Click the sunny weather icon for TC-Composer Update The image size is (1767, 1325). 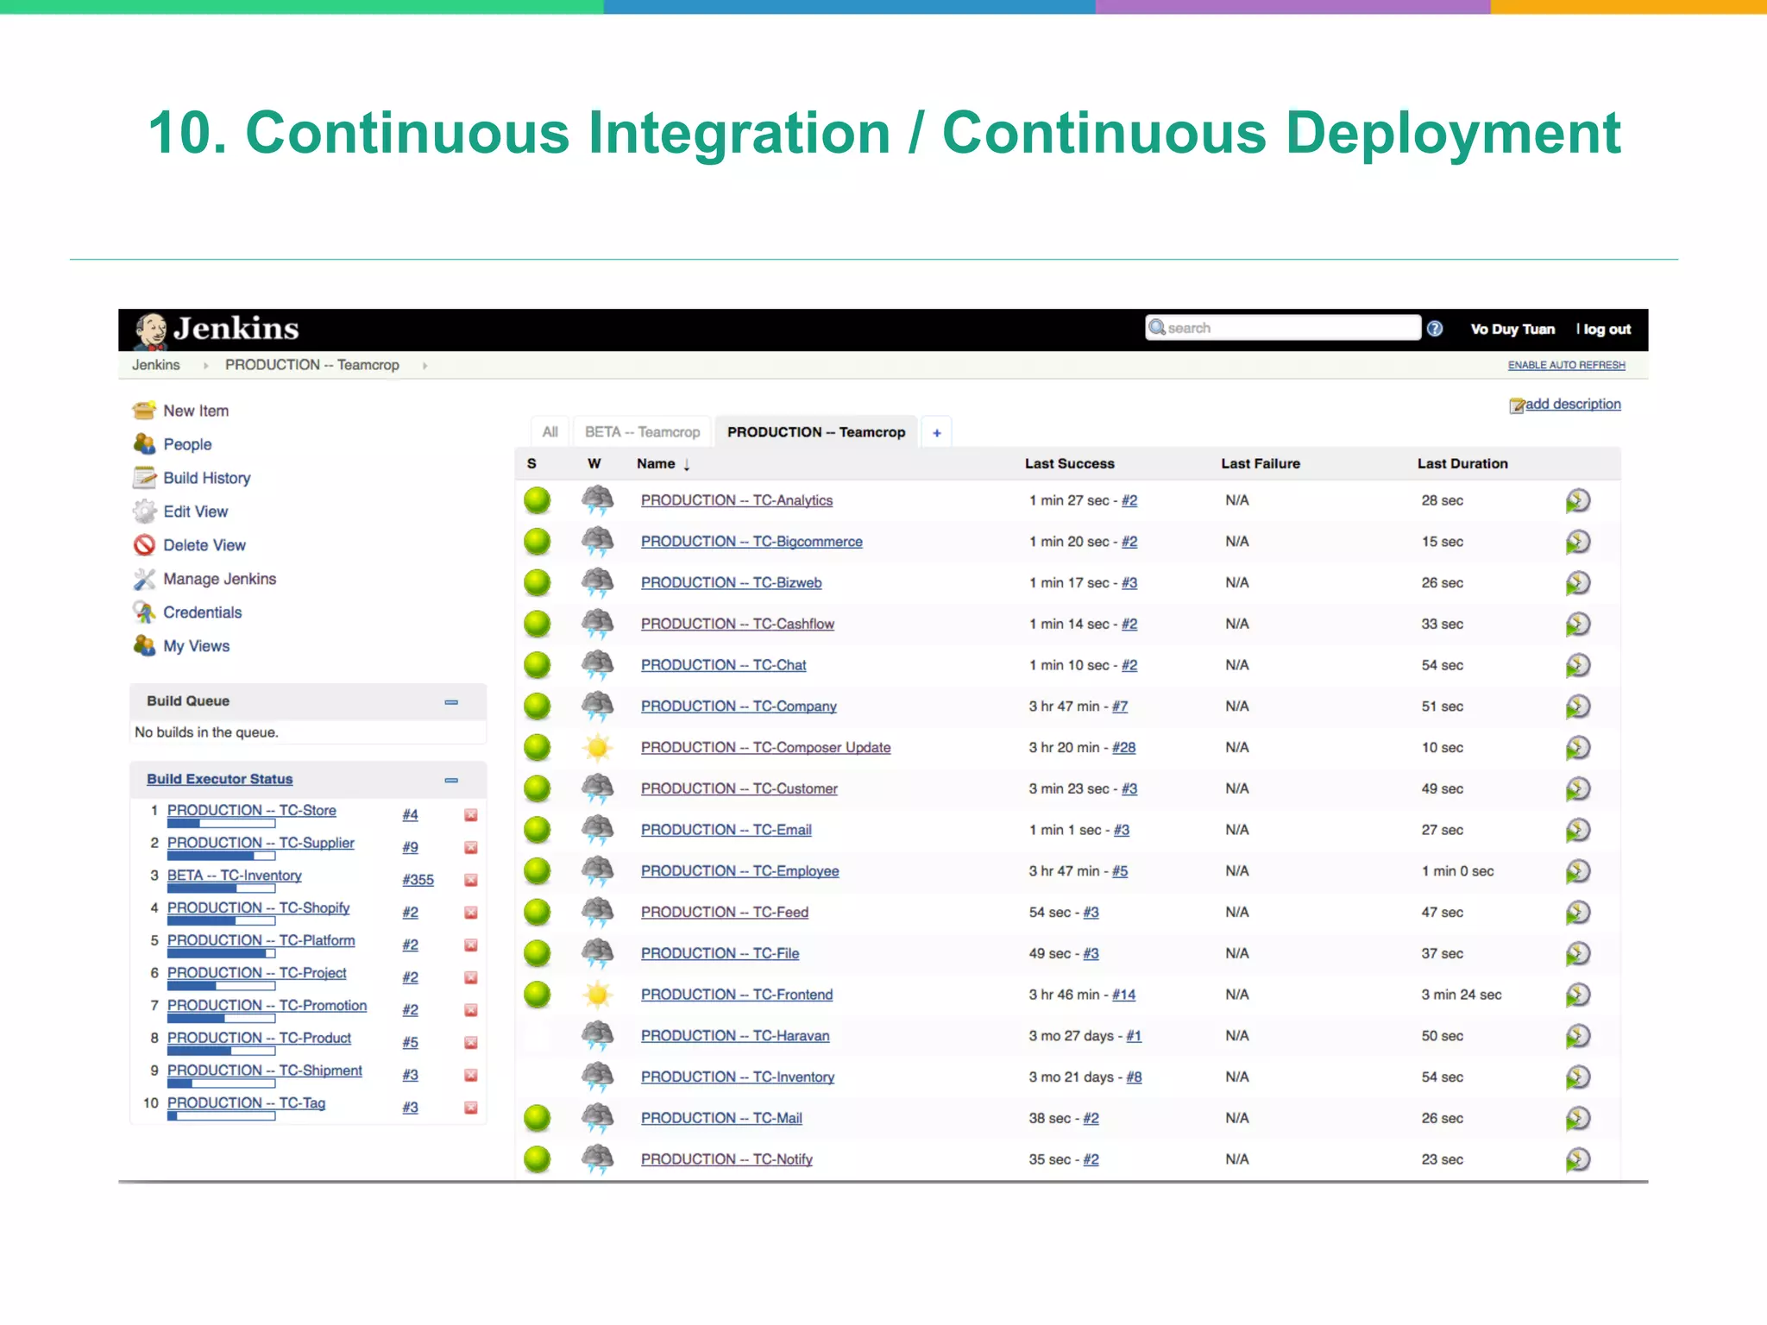click(x=597, y=747)
